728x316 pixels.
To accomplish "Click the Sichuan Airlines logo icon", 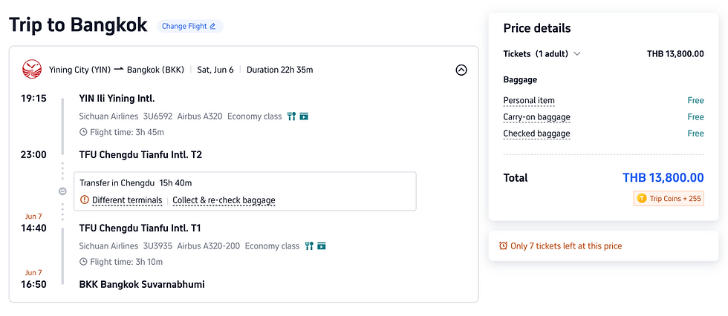I will pyautogui.click(x=32, y=70).
